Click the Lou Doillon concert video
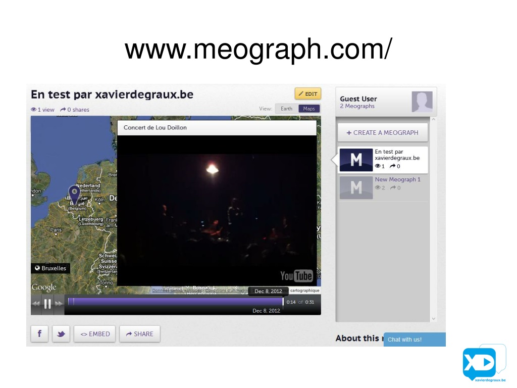Viewport: 517px width, 388px height. (x=217, y=211)
